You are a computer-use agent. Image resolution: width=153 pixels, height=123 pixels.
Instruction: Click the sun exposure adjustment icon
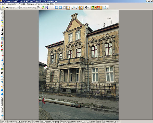pos(2,26)
